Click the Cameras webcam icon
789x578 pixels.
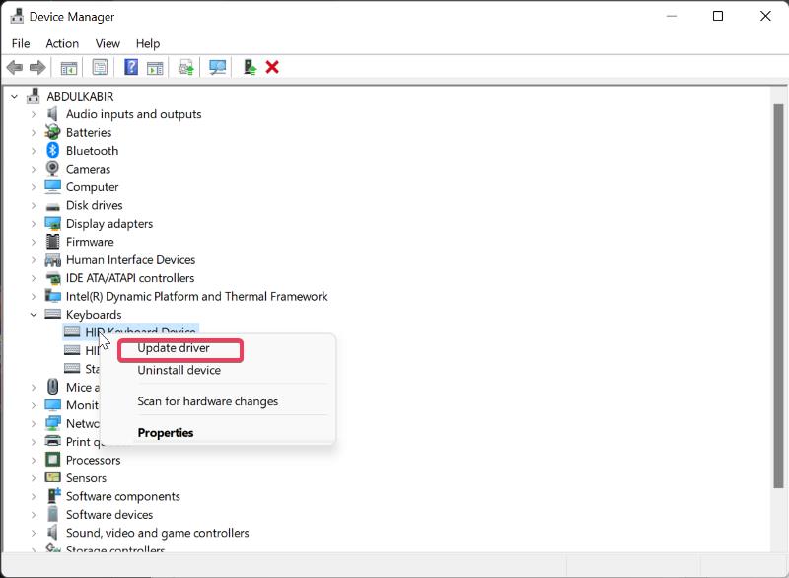click(52, 169)
